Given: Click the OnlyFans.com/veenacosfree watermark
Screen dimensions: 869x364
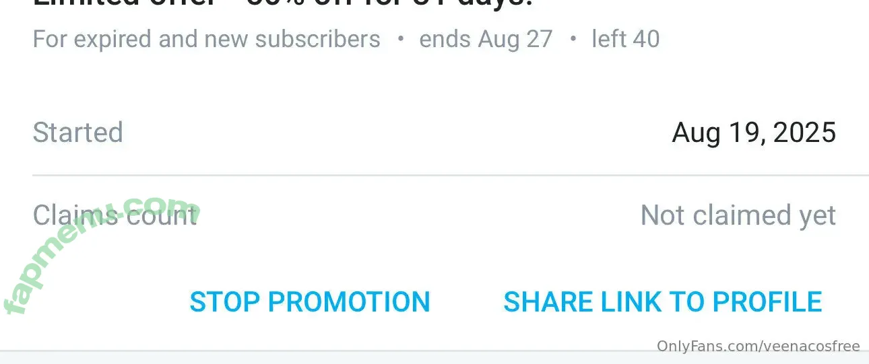Looking at the screenshot, I should (x=759, y=347).
